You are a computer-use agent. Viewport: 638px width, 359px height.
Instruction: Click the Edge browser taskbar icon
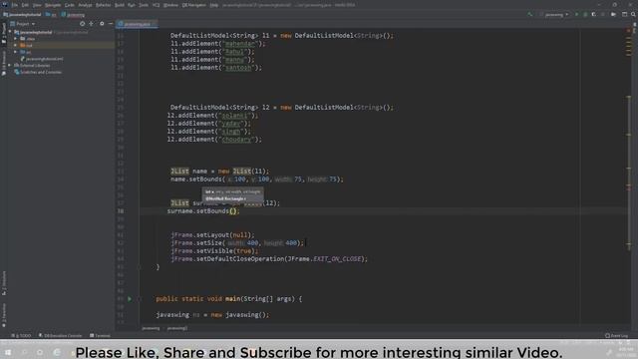pyautogui.click(x=57, y=352)
